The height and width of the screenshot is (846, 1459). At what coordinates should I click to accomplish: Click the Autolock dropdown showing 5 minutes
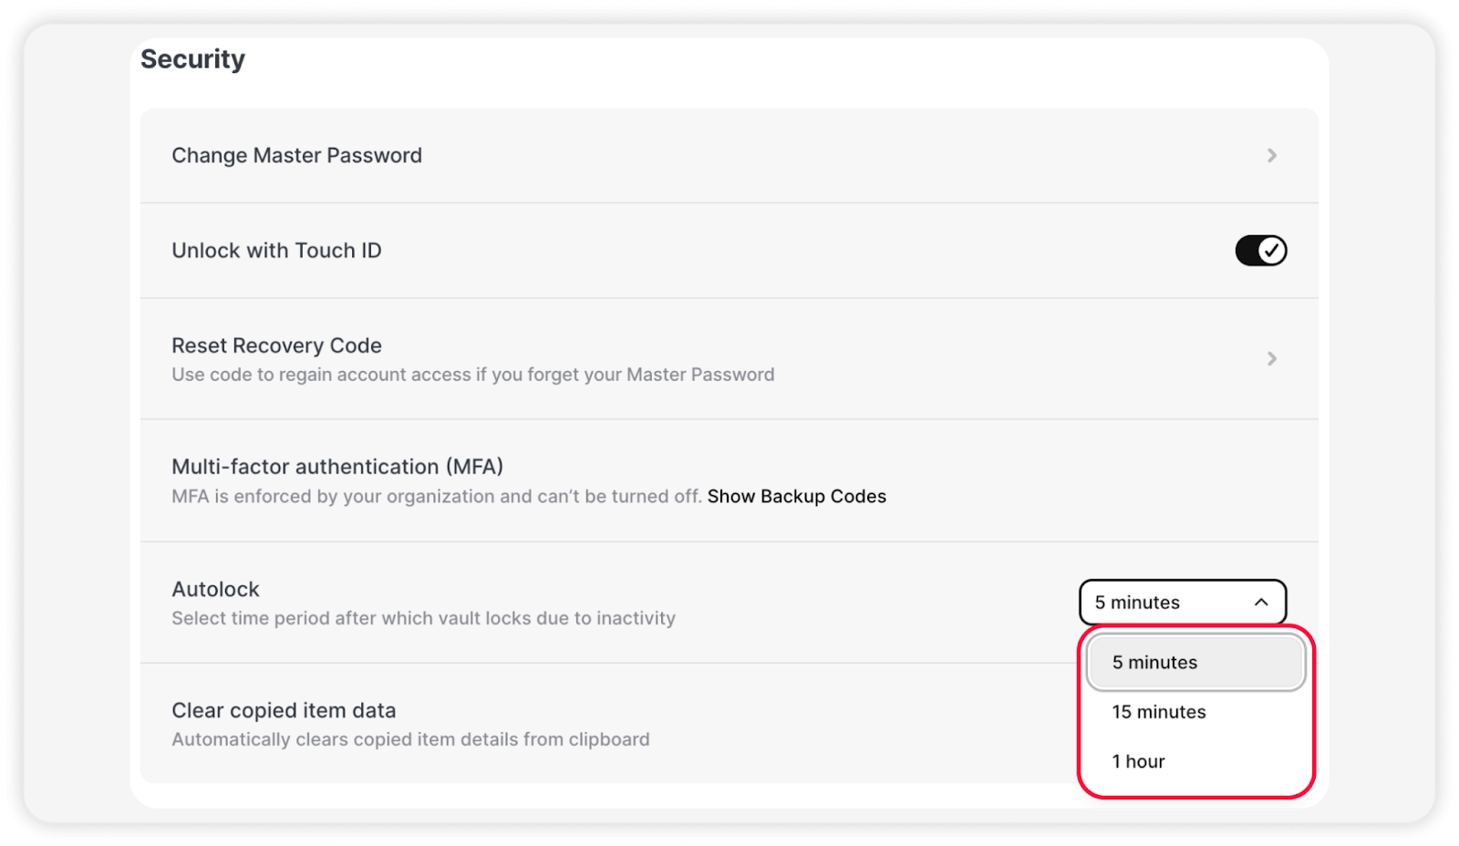1167,603
